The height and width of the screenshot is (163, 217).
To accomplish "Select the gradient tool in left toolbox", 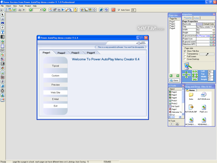I will (x=3, y=37).
